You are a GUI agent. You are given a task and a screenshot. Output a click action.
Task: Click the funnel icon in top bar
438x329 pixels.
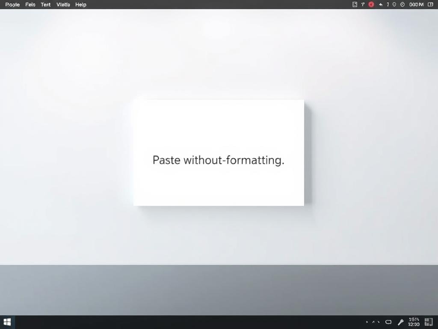tap(363, 5)
